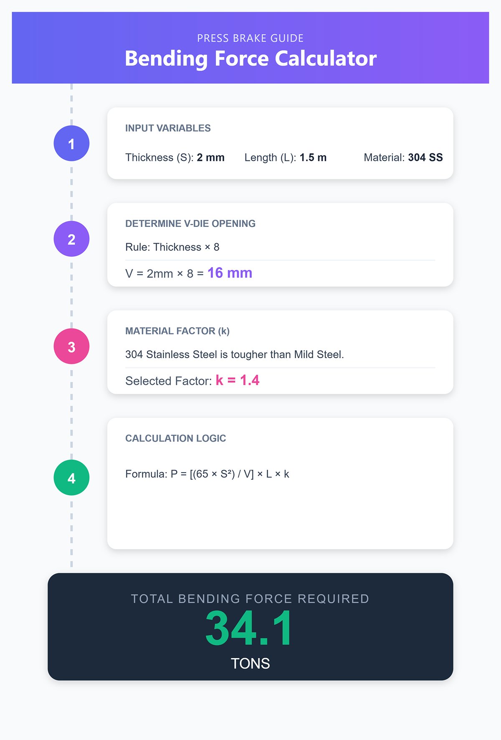Click the Press Brake Guide subtitle
This screenshot has width=501, height=740.
coord(250,38)
